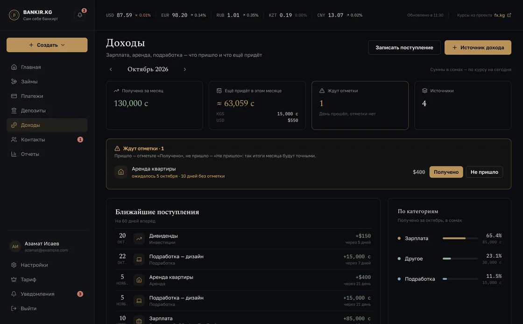
Task: Select the Дивиденды upcoming income row
Action: [x=243, y=239]
